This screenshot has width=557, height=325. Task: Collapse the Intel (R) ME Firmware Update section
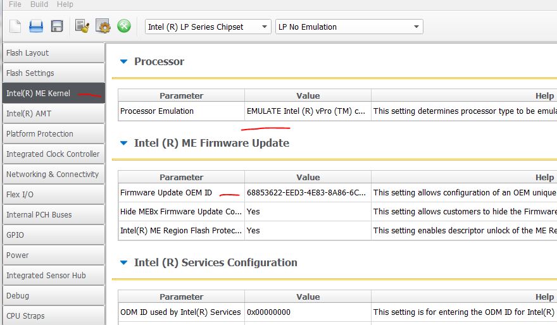pos(124,143)
